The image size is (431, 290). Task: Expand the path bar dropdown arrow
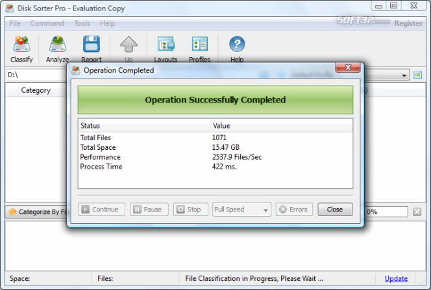pyautogui.click(x=404, y=75)
